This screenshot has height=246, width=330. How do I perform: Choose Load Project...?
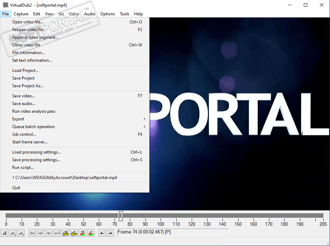pos(75,70)
